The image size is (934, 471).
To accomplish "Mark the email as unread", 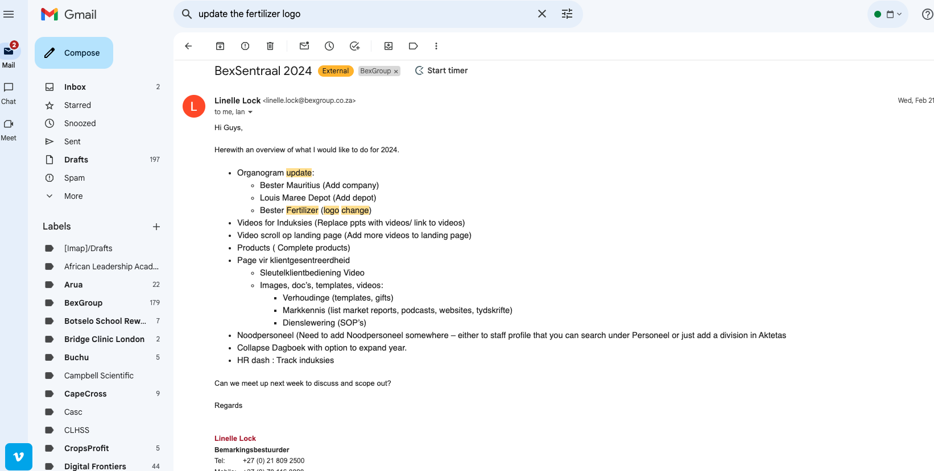I will tap(304, 46).
